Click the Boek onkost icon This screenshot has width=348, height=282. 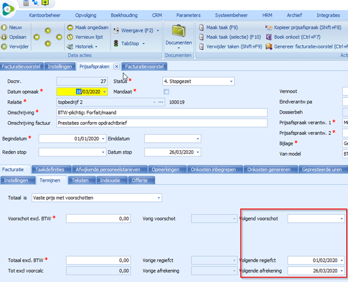(269, 36)
